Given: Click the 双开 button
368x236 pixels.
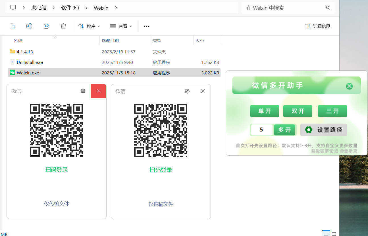Looking at the screenshot, I should click(298, 111).
